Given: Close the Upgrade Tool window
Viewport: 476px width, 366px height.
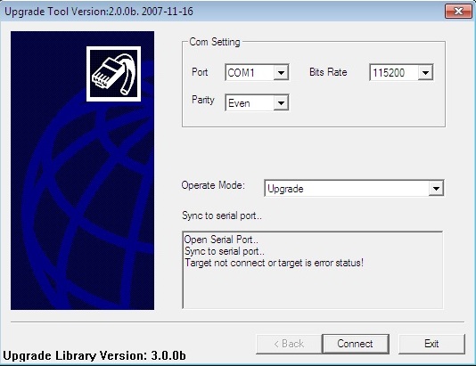Looking at the screenshot, I should click(458, 12).
